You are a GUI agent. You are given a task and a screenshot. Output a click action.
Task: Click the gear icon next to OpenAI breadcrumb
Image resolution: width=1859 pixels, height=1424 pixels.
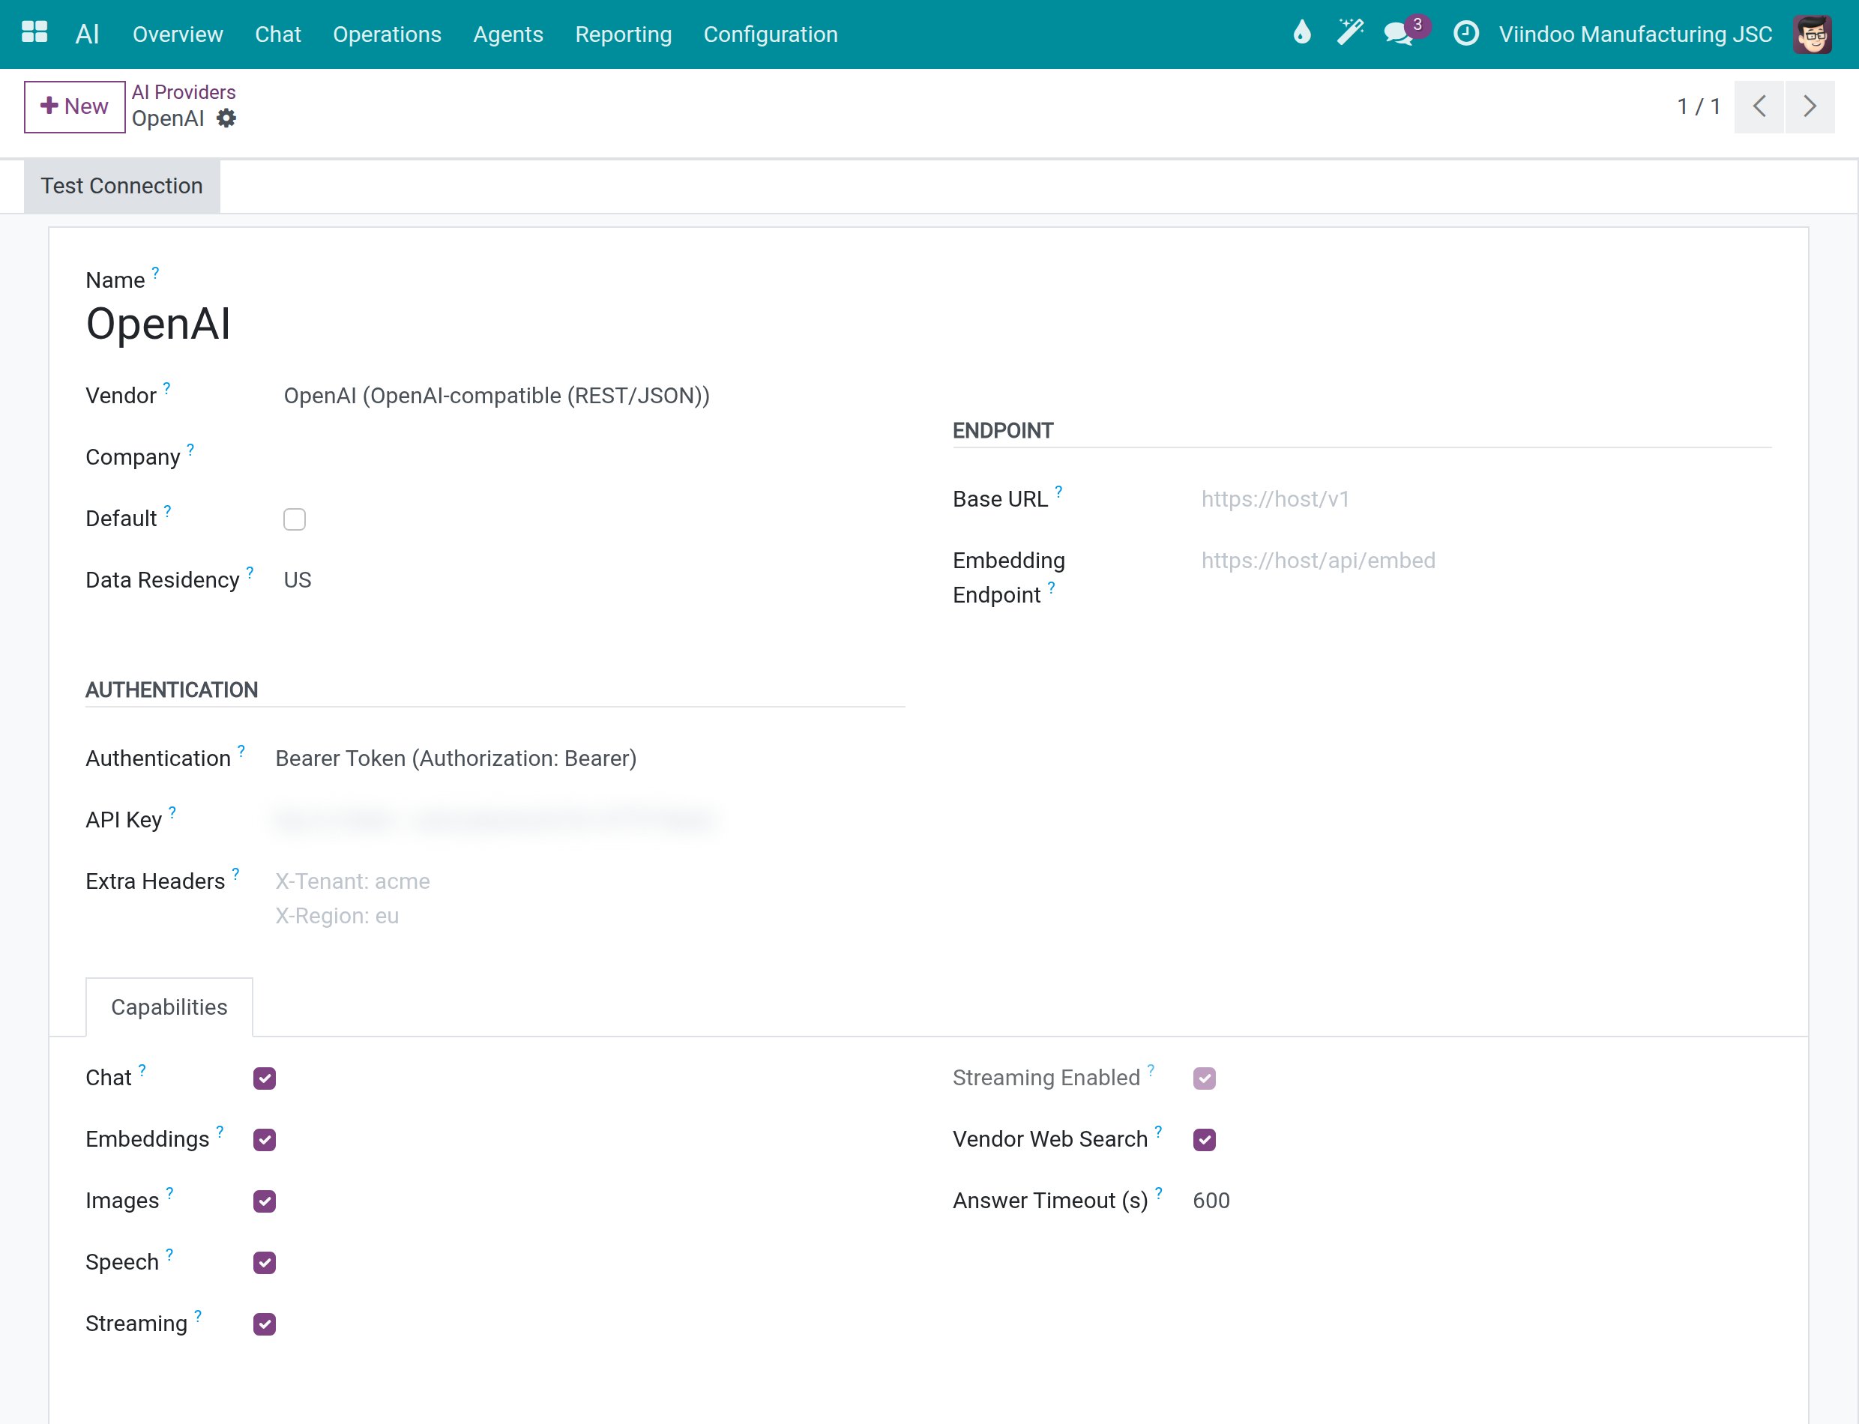(x=226, y=118)
